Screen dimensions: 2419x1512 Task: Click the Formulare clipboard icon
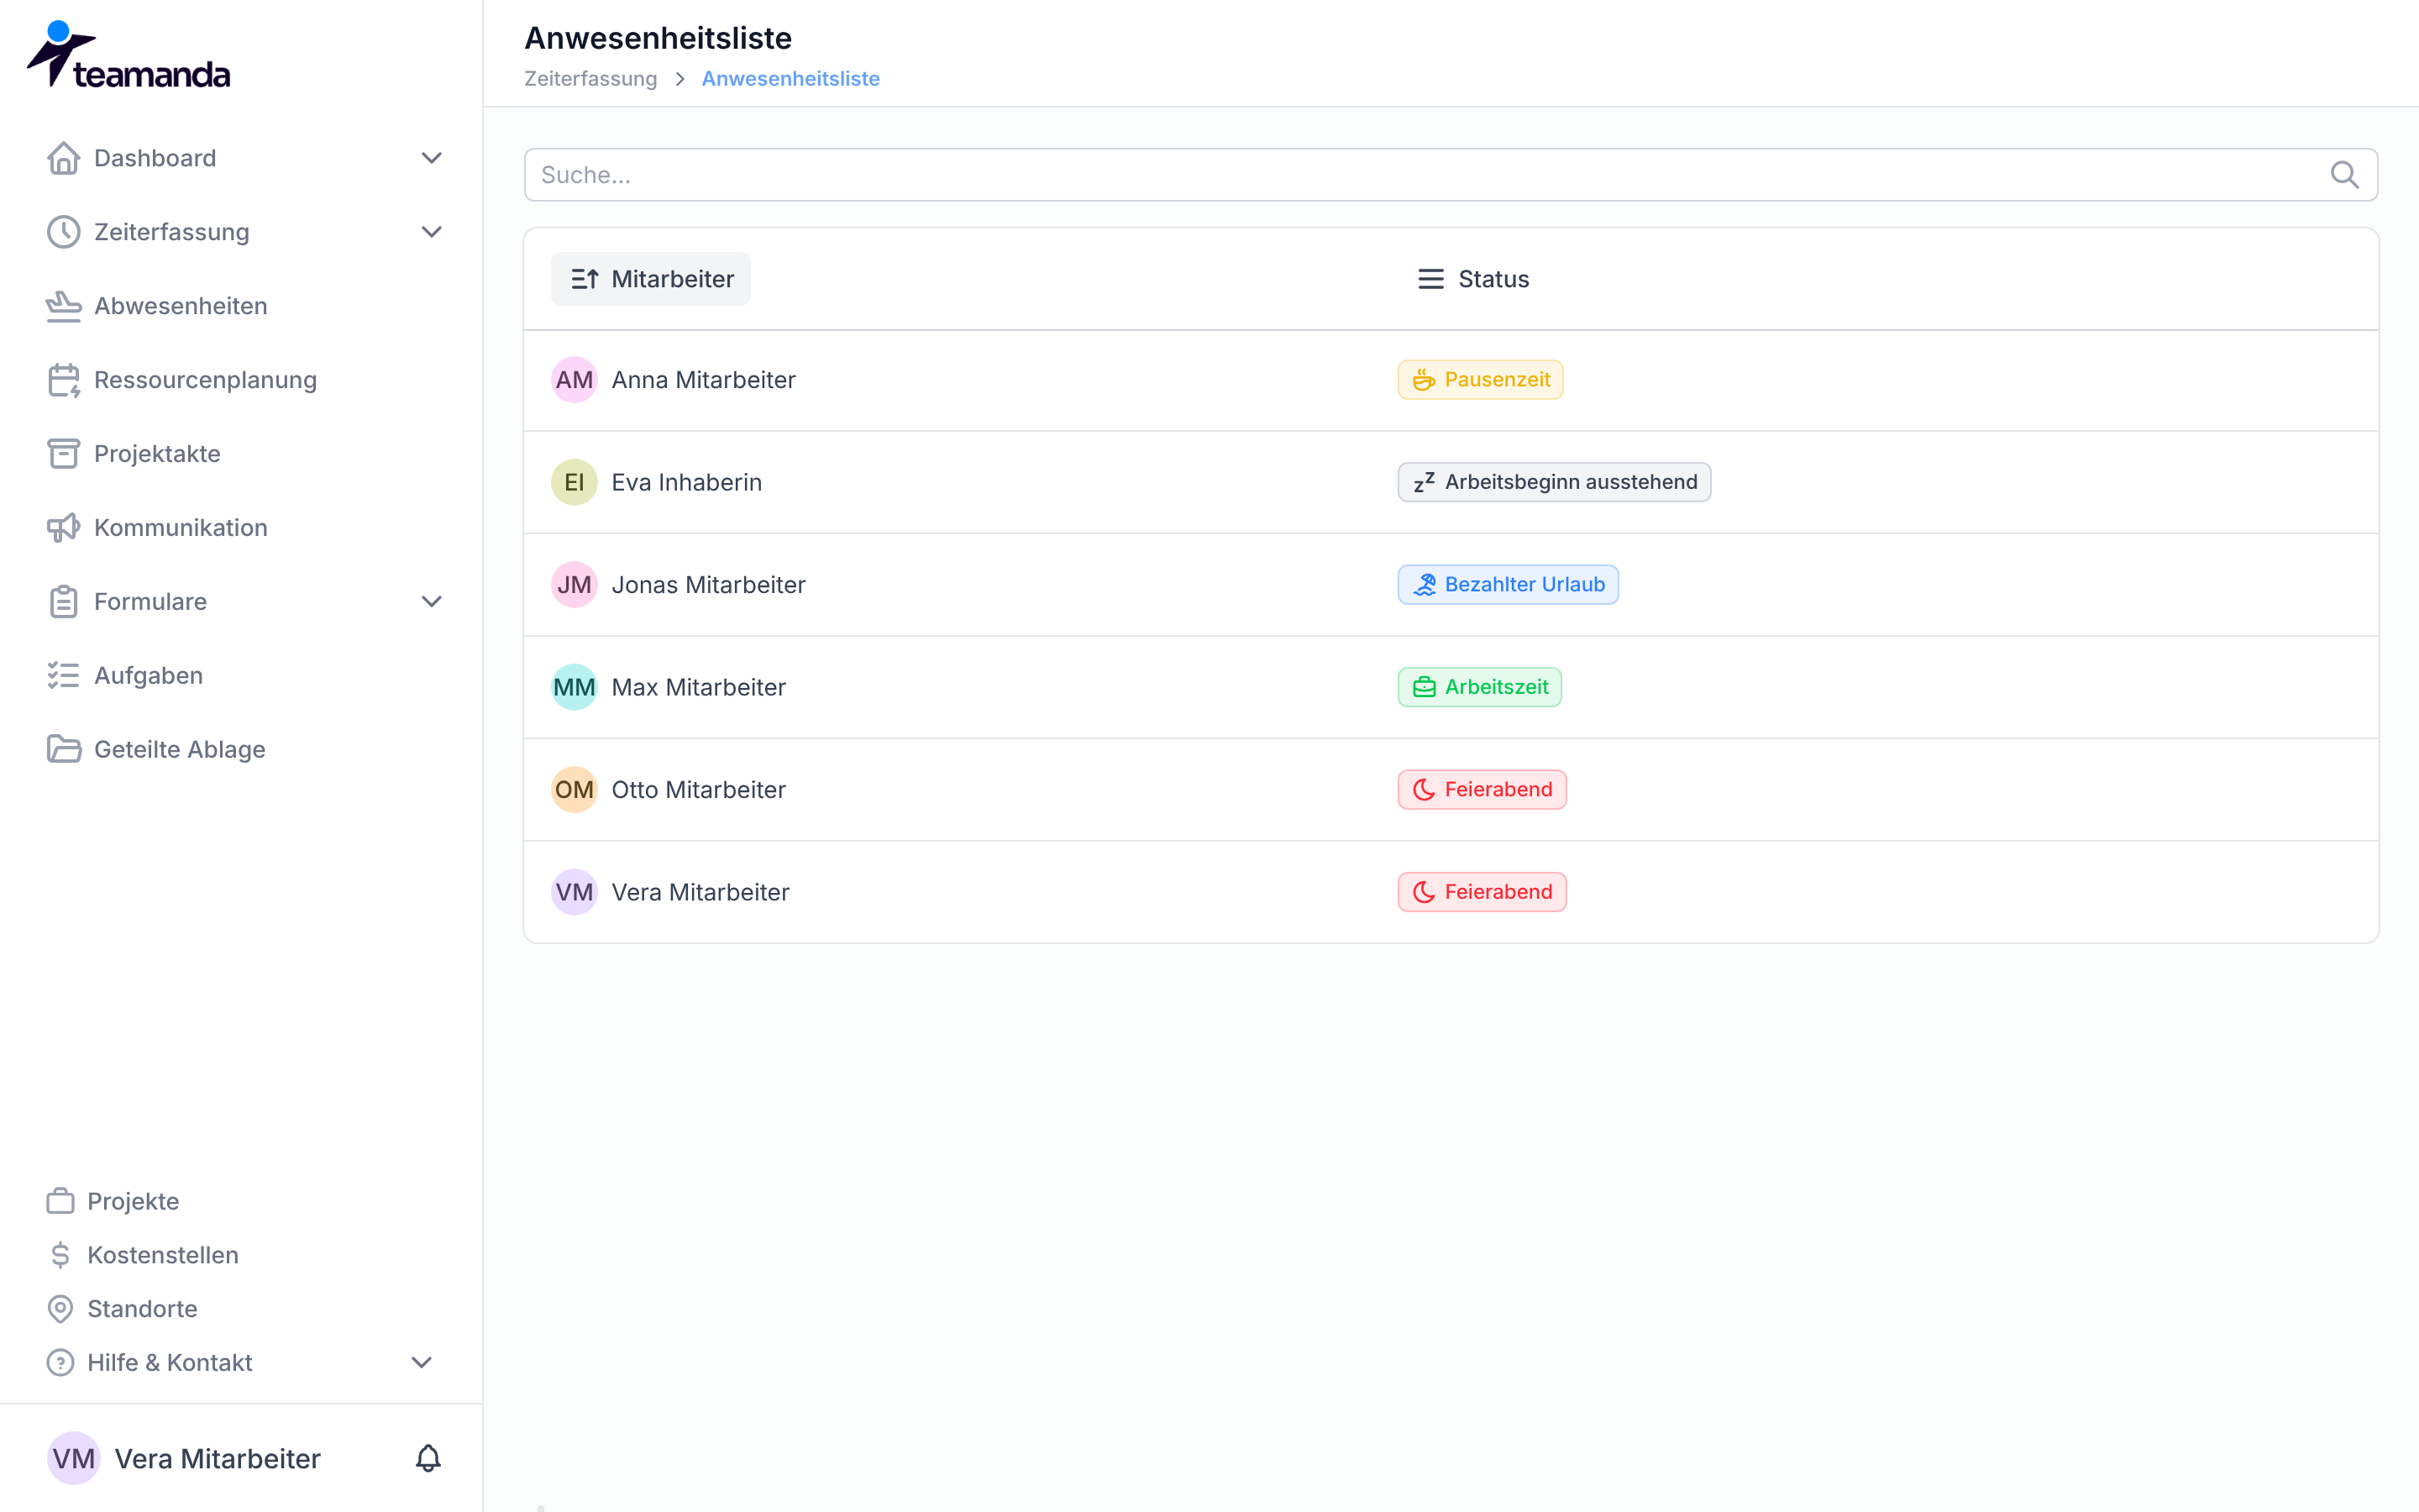(x=63, y=602)
